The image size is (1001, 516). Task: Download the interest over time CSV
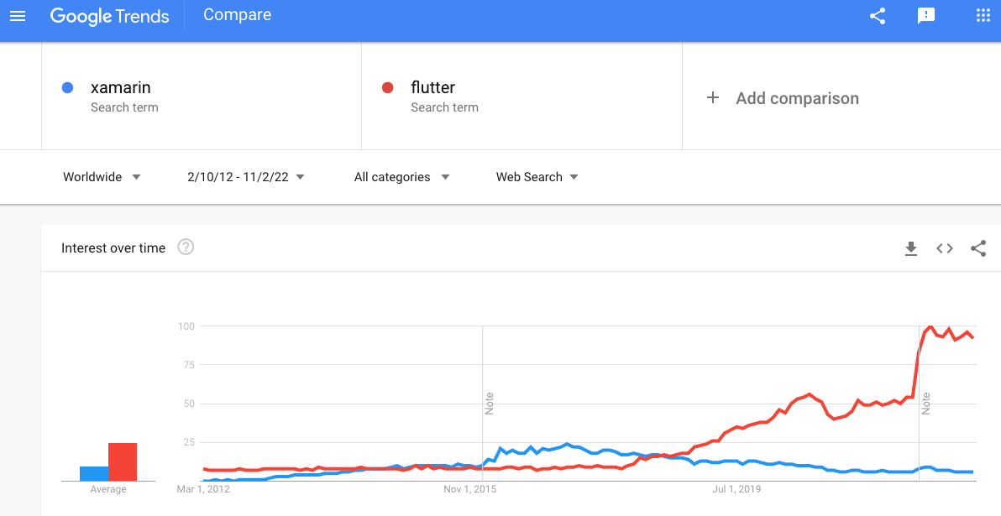coord(911,248)
